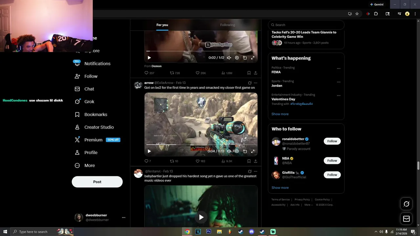The width and height of the screenshot is (420, 236).
Task: Reply to arrow's post with 7 comments
Action: (148, 161)
